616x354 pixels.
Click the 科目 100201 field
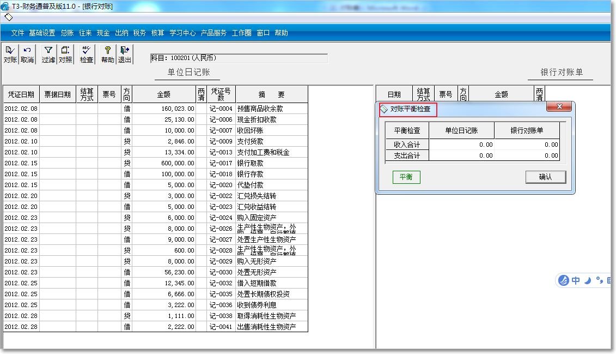click(239, 58)
